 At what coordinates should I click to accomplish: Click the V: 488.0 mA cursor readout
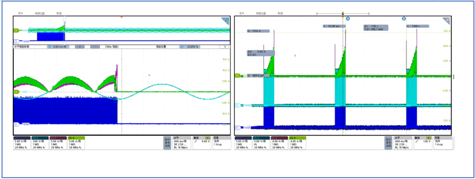258,75
